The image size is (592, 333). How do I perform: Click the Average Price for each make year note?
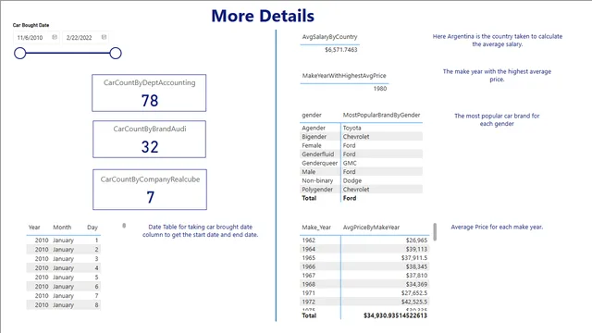pyautogui.click(x=497, y=227)
